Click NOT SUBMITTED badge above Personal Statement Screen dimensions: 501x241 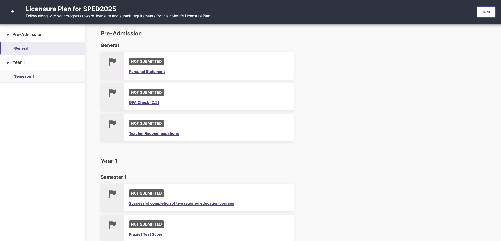(147, 61)
